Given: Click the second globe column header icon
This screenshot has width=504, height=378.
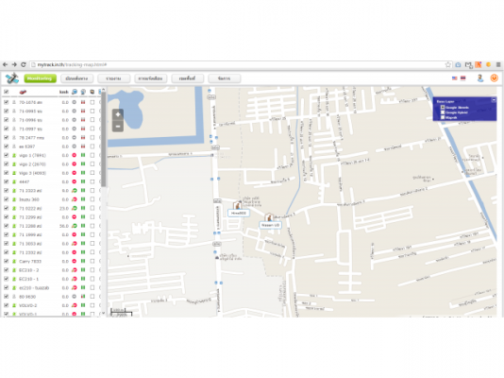Looking at the screenshot, I should click(x=83, y=92).
